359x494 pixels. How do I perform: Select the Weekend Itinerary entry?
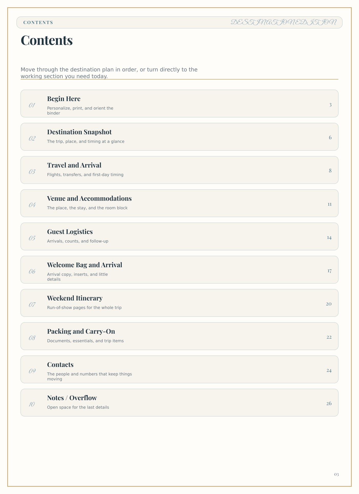pyautogui.click(x=179, y=303)
